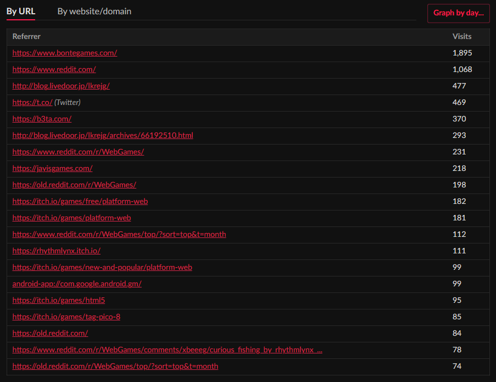
Task: Click the Visits column header
Action: [462, 36]
